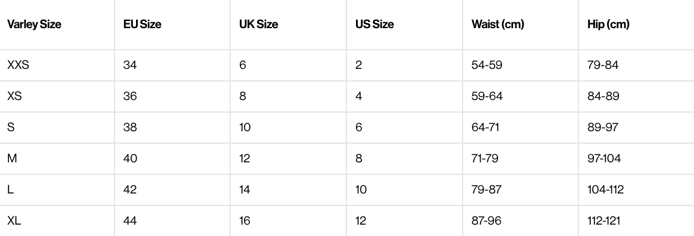Click the UK Size header cell

click(x=258, y=25)
